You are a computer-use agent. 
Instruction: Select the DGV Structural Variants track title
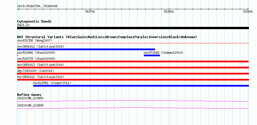click(x=107, y=37)
